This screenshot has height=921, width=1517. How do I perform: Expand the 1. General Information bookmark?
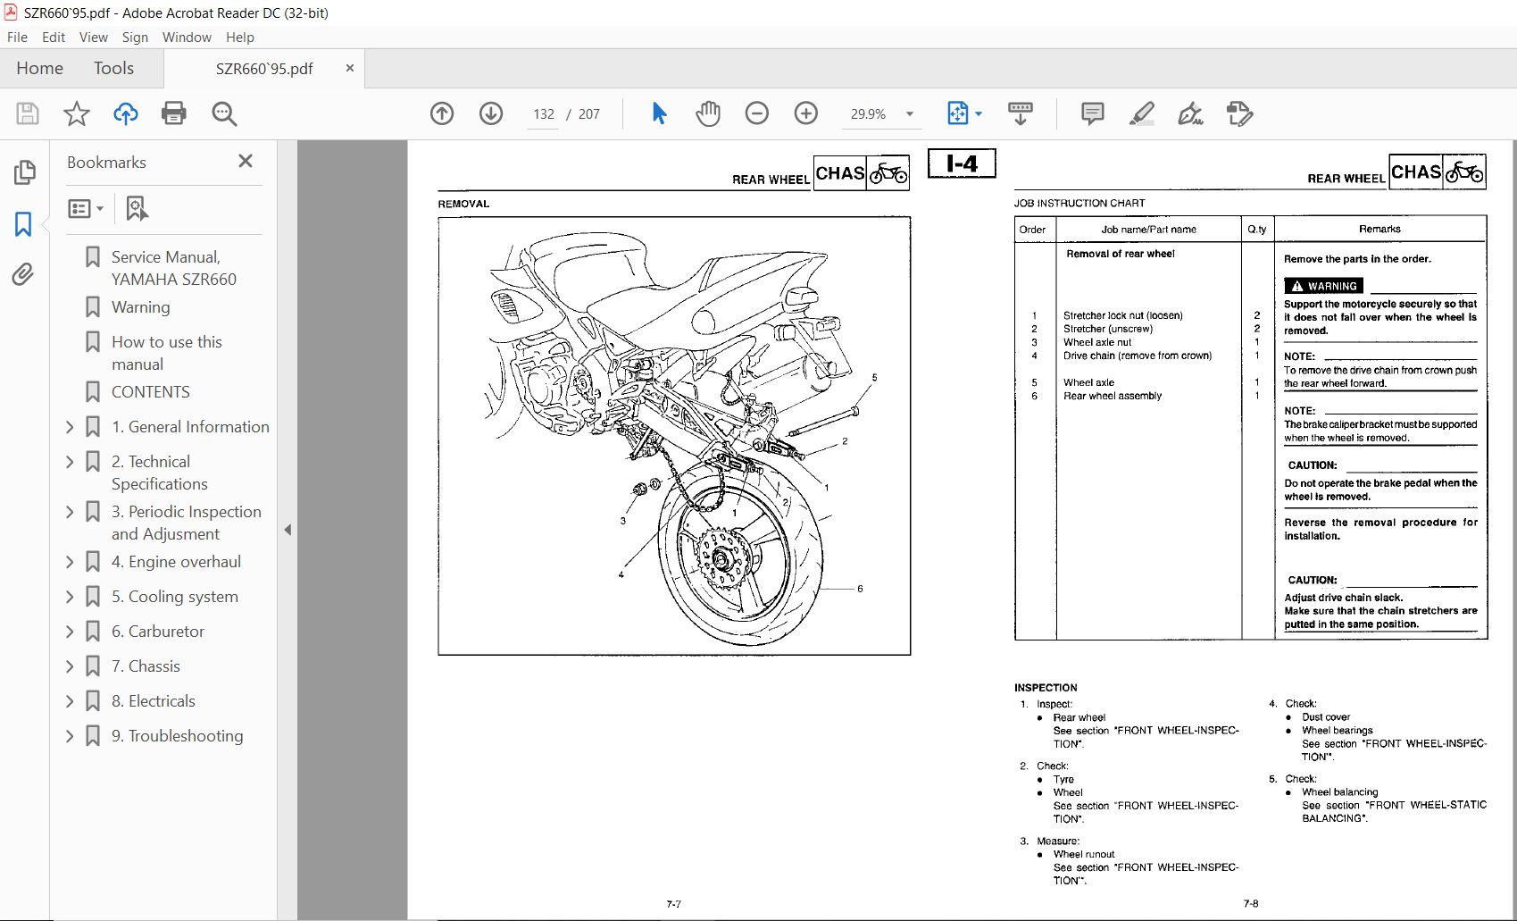(x=70, y=427)
